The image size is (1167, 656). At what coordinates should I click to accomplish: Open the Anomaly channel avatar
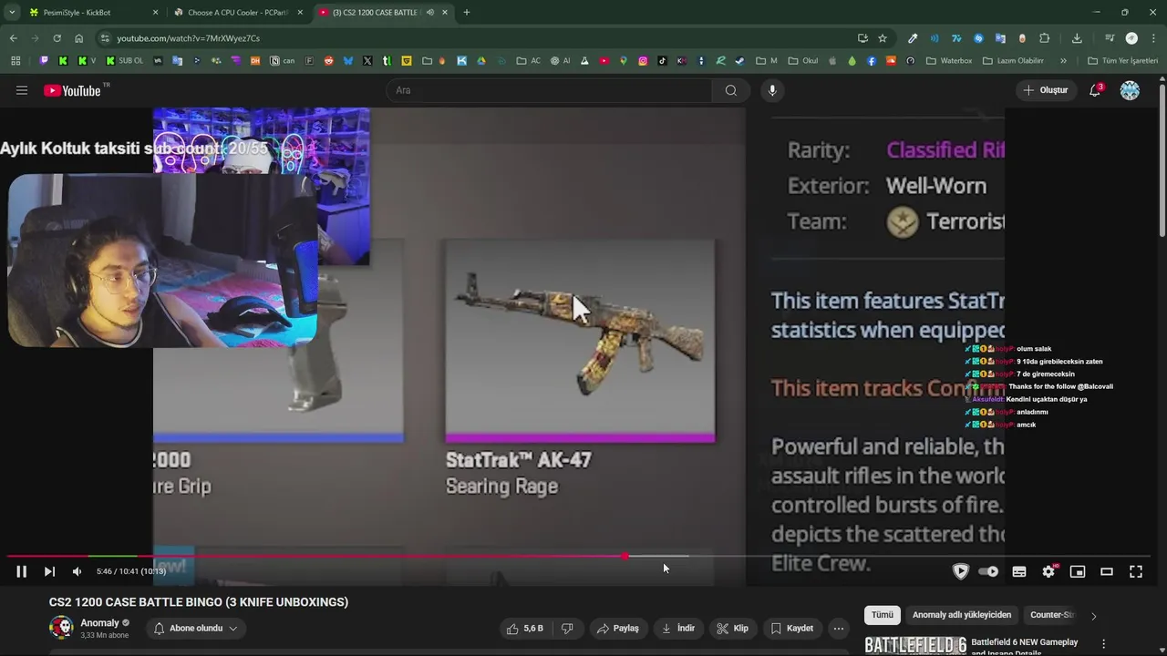pos(61,628)
